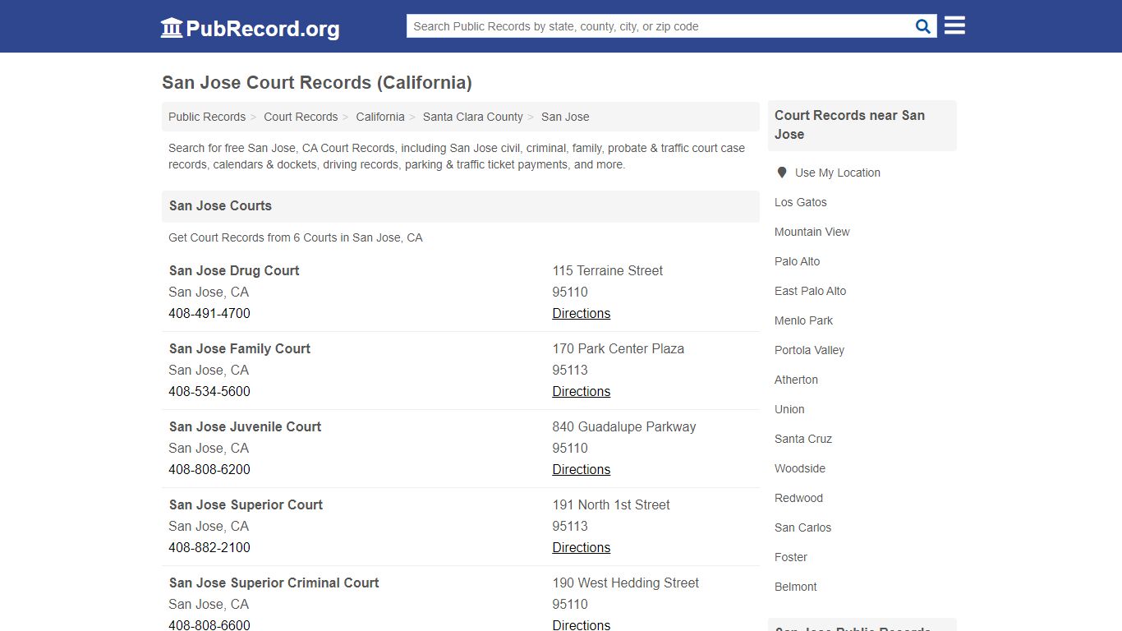Image resolution: width=1122 pixels, height=631 pixels.
Task: Go to Santa Clara County breadcrumb
Action: [x=473, y=117]
